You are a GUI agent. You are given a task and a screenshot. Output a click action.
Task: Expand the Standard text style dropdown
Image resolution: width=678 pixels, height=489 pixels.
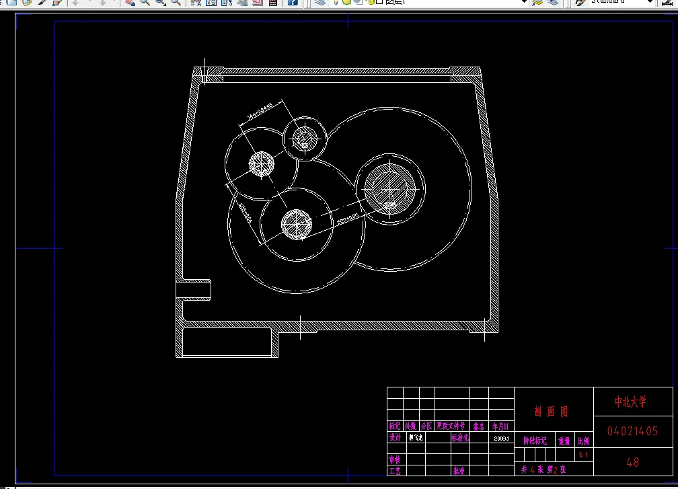pyautogui.click(x=650, y=2)
